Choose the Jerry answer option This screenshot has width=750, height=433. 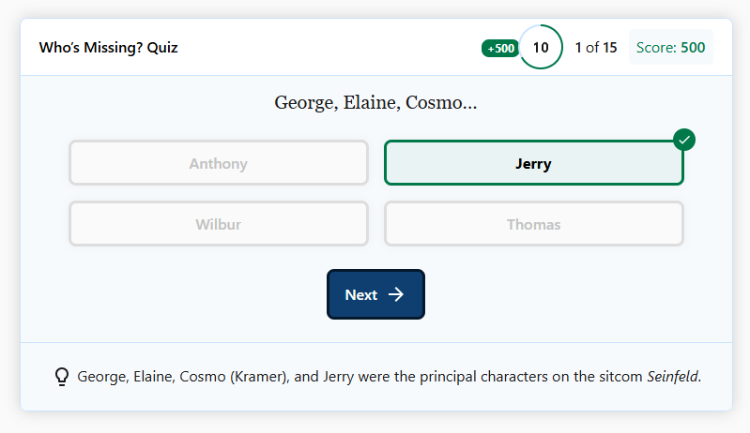533,163
